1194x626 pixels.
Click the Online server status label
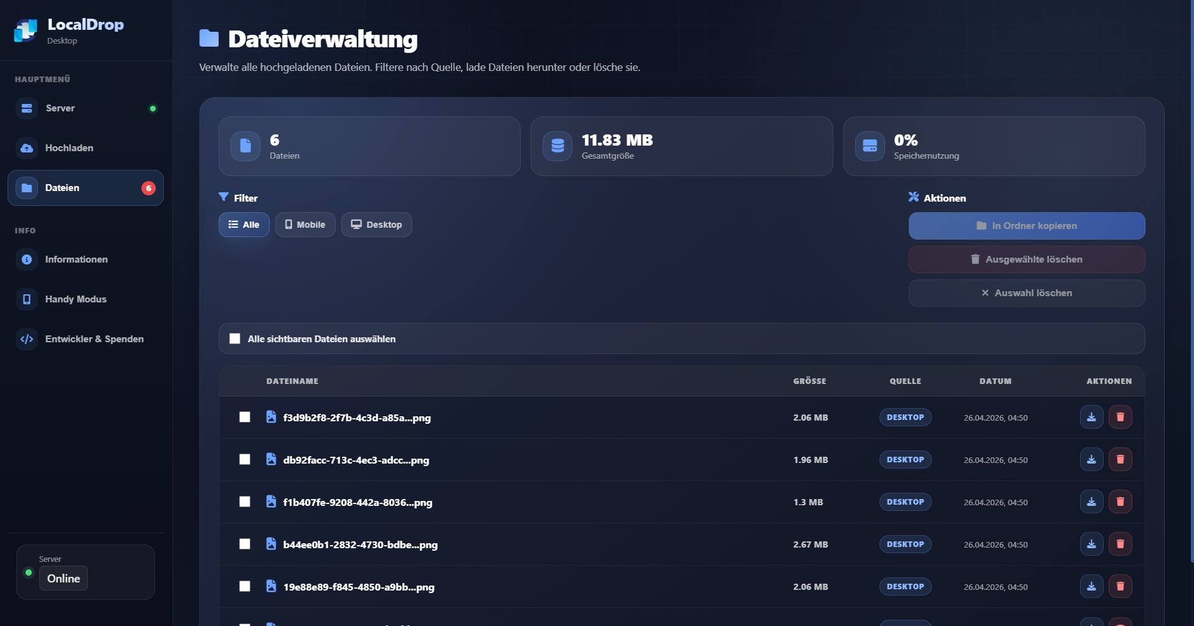[64, 578]
